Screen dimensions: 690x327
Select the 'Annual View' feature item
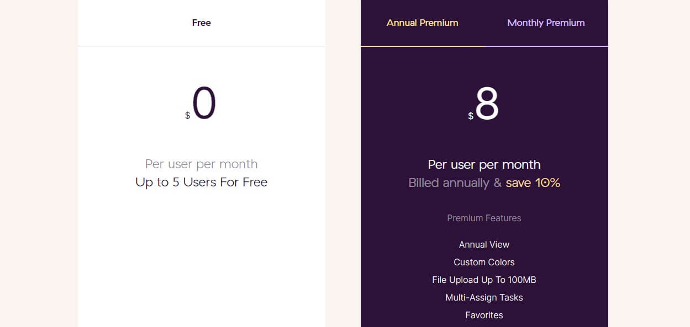tap(484, 244)
